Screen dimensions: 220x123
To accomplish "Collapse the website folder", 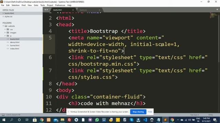I will click(x=3, y=26).
